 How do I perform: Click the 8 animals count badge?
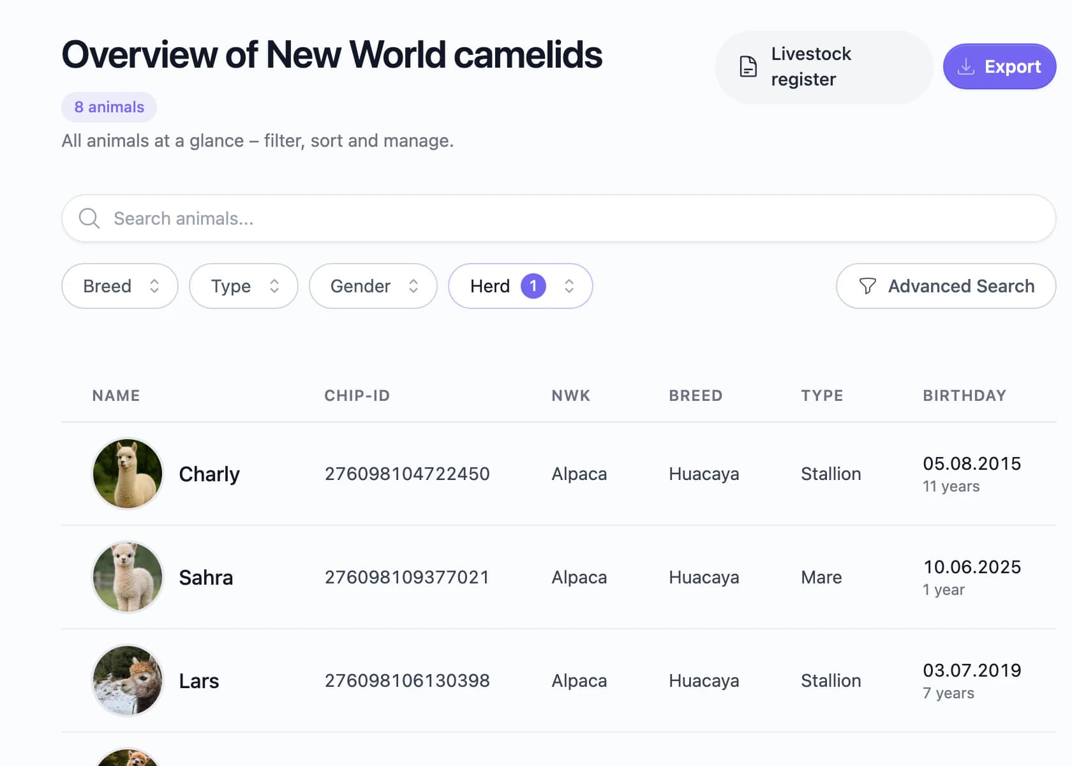109,107
